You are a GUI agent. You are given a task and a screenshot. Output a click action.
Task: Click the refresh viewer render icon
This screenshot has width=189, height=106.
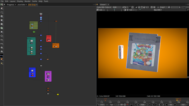(152, 7)
